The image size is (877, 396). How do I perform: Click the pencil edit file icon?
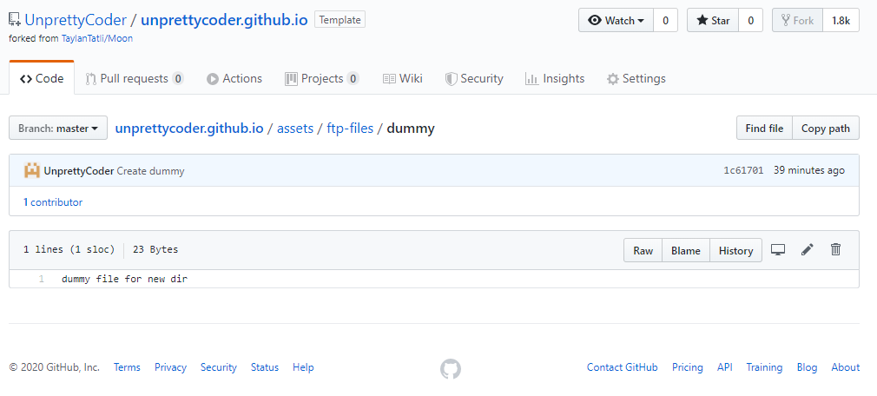(807, 250)
